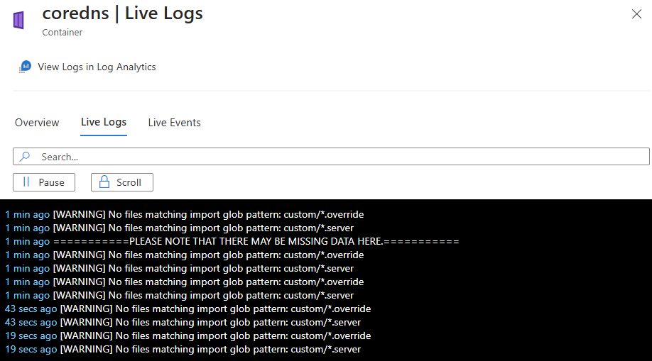The height and width of the screenshot is (361, 652).
Task: Select the Live Logs tab
Action: pyautogui.click(x=104, y=122)
